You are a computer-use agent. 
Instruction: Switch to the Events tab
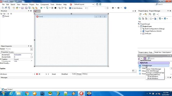point(11,52)
